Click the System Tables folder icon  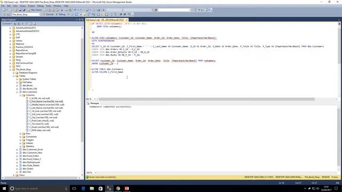(20, 79)
